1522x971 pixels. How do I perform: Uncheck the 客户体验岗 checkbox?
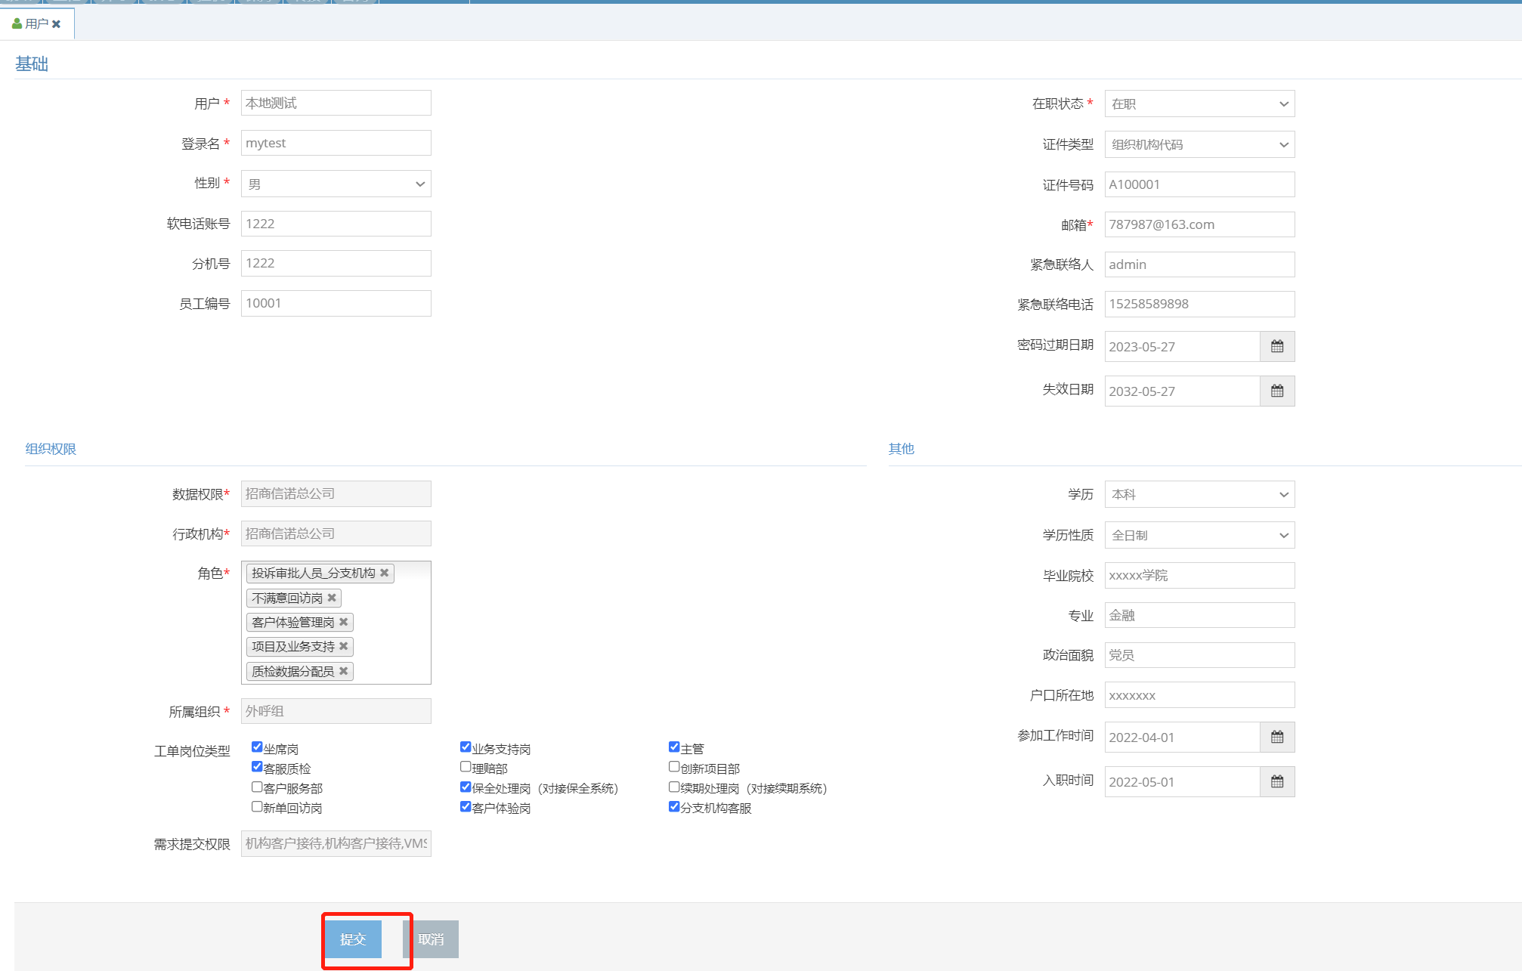pos(466,806)
